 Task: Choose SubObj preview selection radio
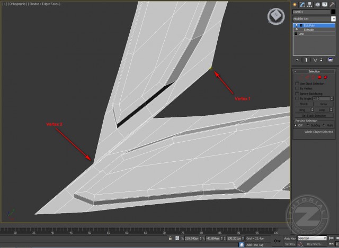308,125
